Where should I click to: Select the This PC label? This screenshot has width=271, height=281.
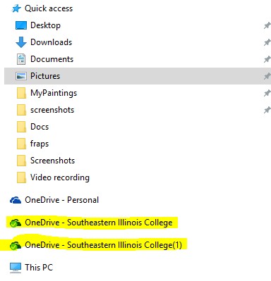click(x=39, y=268)
